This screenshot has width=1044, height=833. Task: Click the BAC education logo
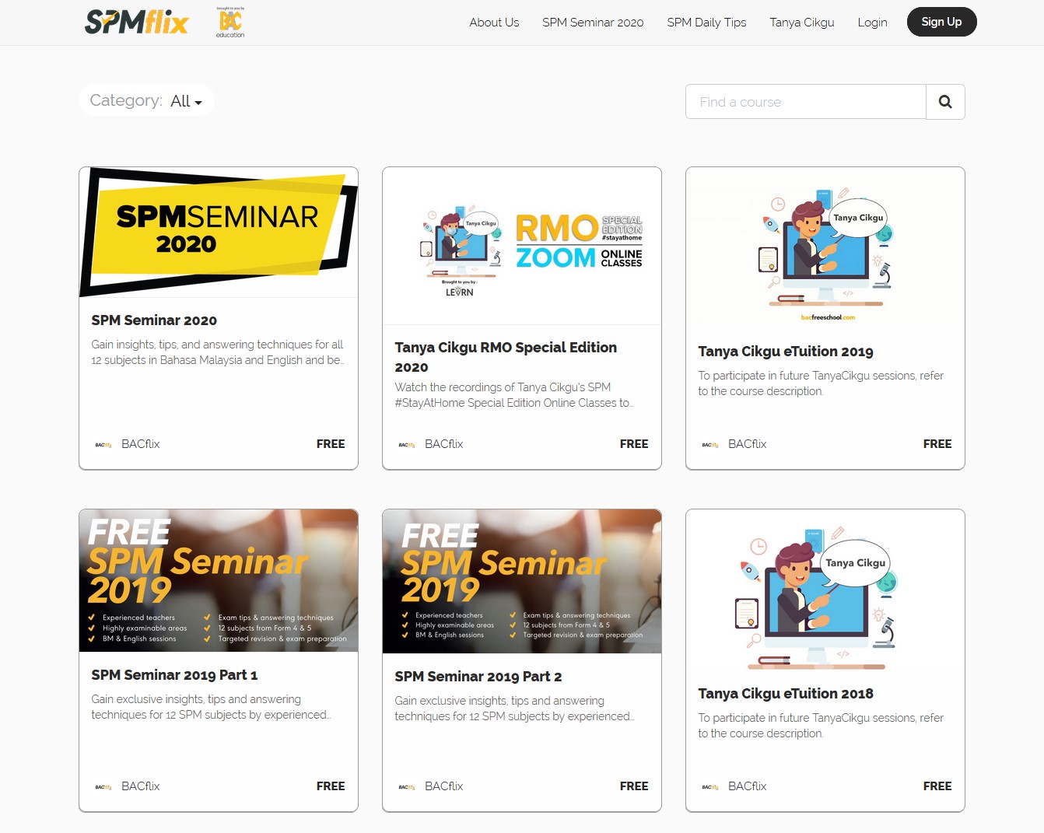click(230, 23)
